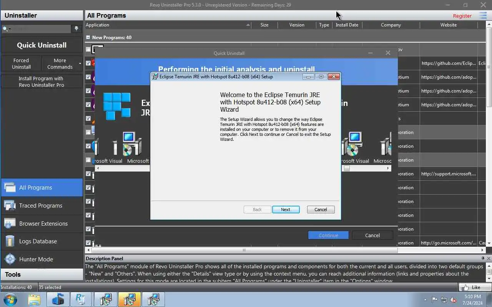
Task: Select Logs Database in the sidebar
Action: click(42, 241)
